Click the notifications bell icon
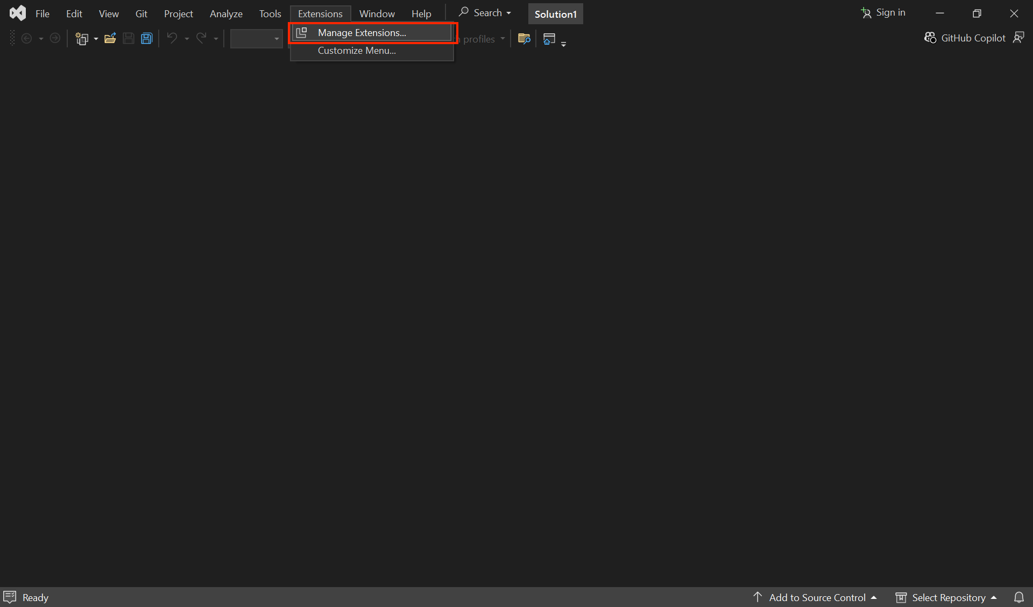The width and height of the screenshot is (1033, 607). pyautogui.click(x=1018, y=597)
